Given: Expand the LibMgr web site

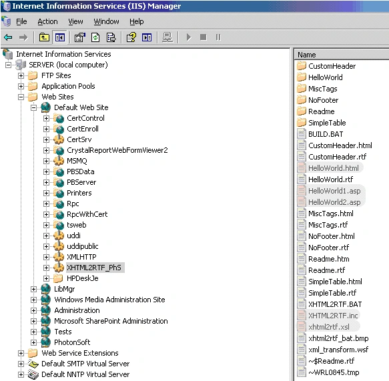Looking at the screenshot, I should [x=34, y=289].
